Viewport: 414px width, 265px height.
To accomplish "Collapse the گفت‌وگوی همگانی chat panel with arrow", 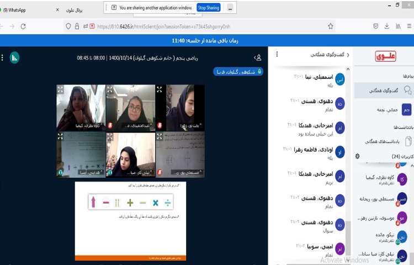I will (348, 55).
